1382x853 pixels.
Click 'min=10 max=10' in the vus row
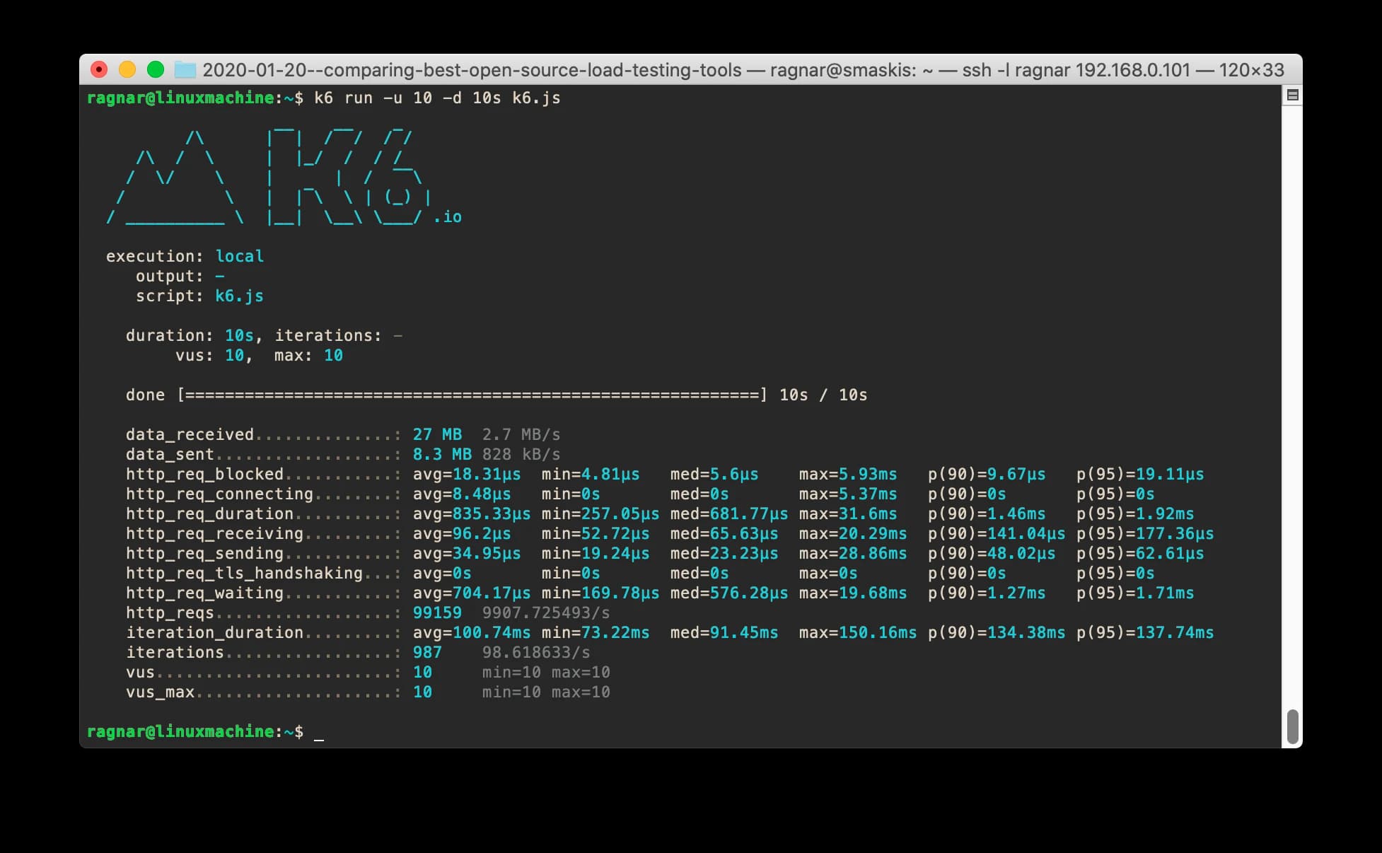click(546, 672)
